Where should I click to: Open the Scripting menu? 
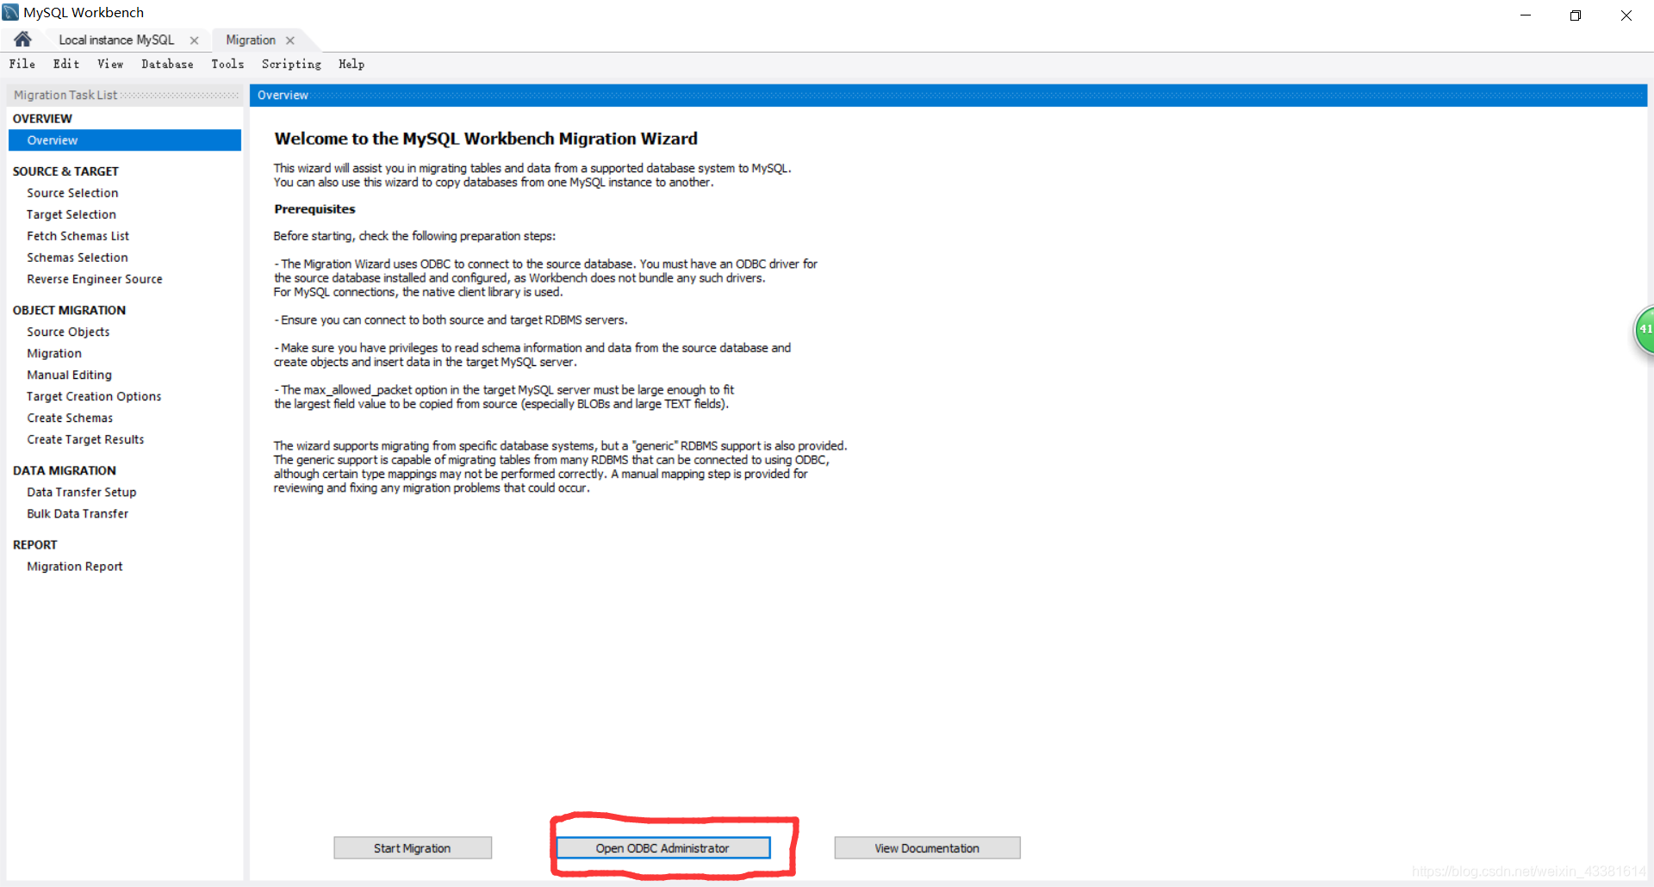(x=291, y=64)
